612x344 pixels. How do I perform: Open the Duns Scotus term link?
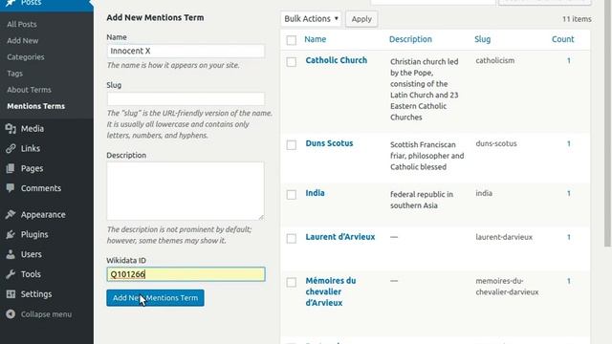tap(329, 143)
